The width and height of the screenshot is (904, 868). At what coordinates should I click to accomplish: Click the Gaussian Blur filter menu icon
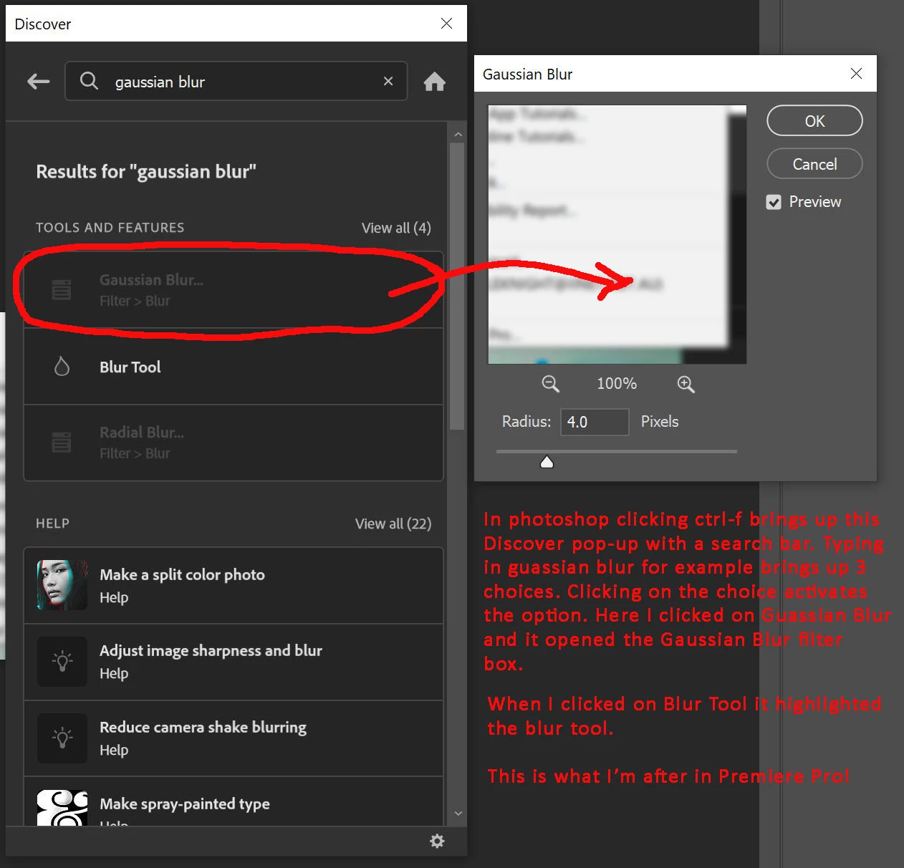[62, 290]
